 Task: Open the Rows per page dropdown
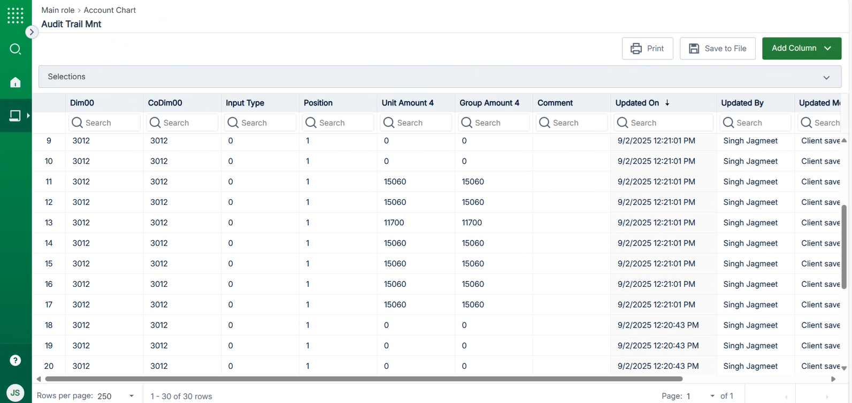click(x=116, y=396)
